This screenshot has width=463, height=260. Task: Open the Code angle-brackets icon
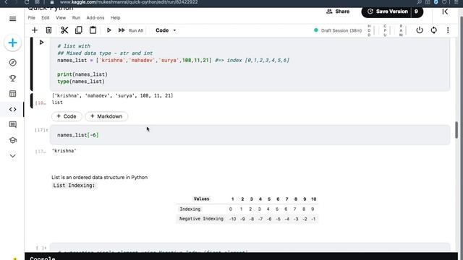point(13,109)
